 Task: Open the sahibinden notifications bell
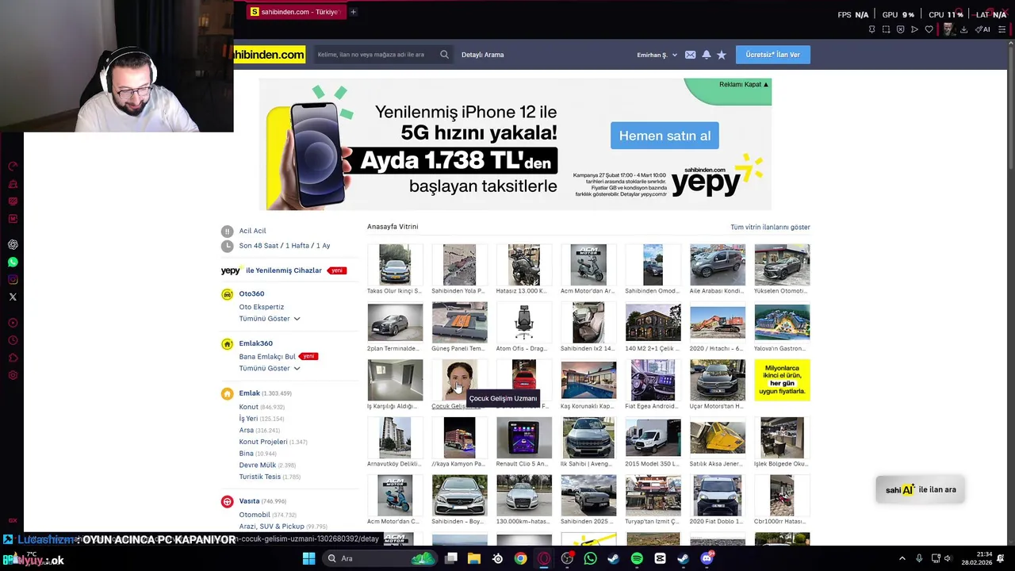(706, 55)
